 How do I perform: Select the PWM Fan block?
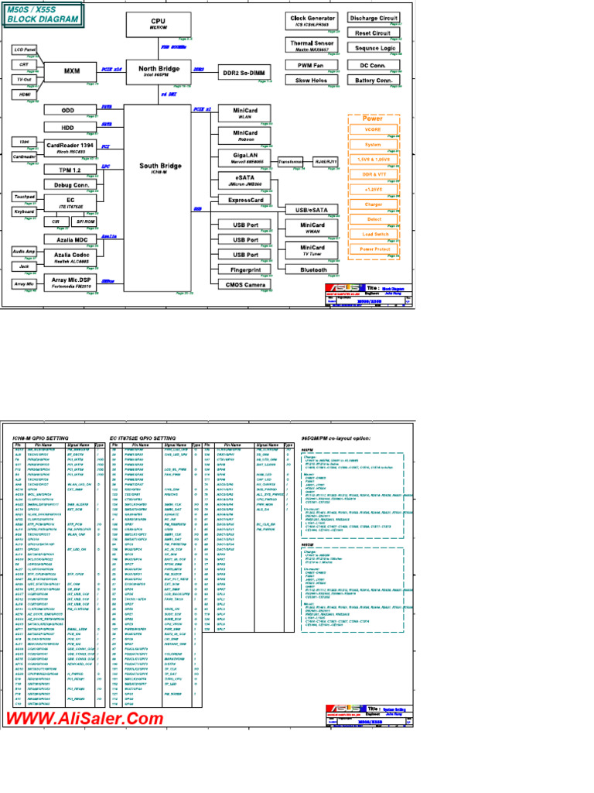click(x=312, y=65)
